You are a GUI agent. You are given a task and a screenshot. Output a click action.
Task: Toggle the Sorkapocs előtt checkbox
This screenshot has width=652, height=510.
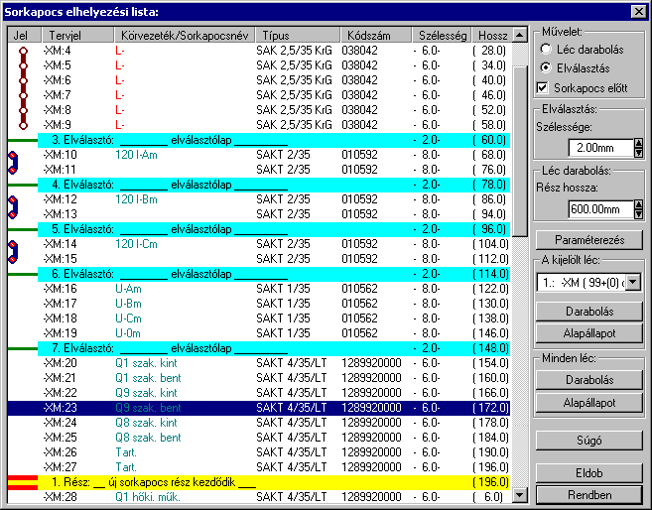(542, 87)
